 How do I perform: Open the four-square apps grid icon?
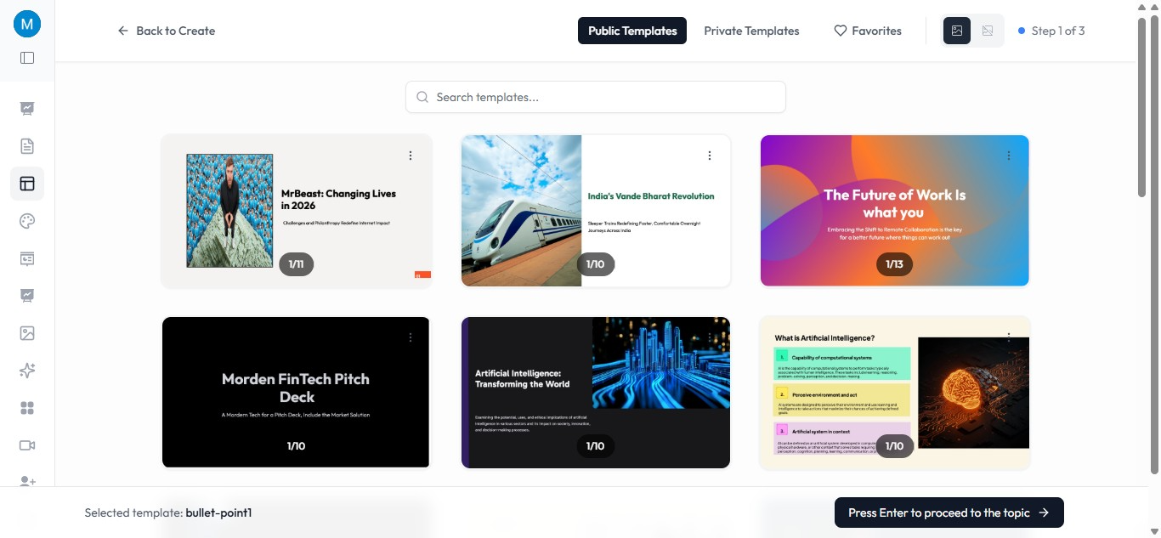click(x=27, y=408)
